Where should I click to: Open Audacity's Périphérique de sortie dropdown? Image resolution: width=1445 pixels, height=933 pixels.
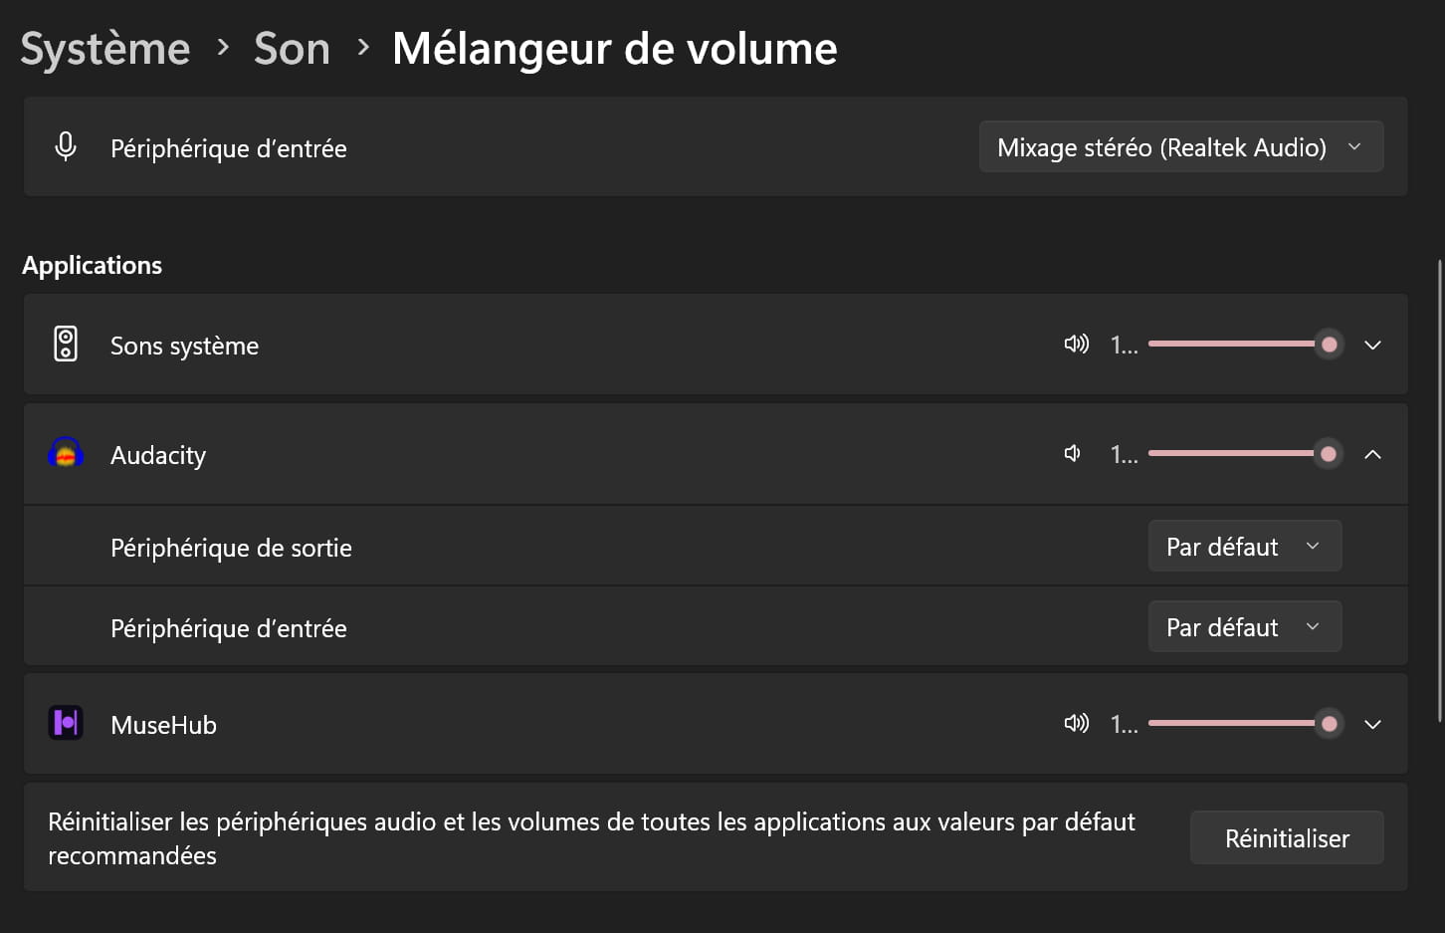[1244, 547]
